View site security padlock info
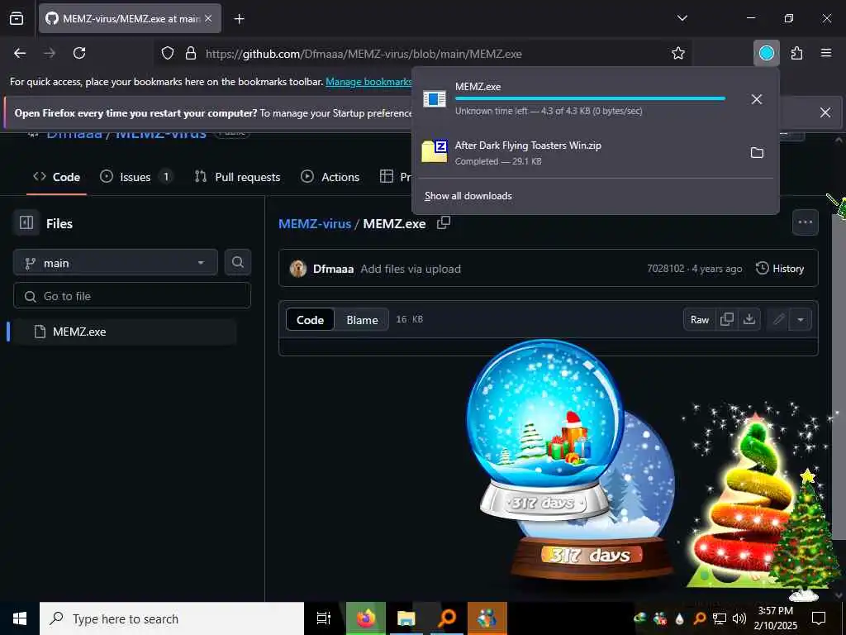 pos(191,54)
